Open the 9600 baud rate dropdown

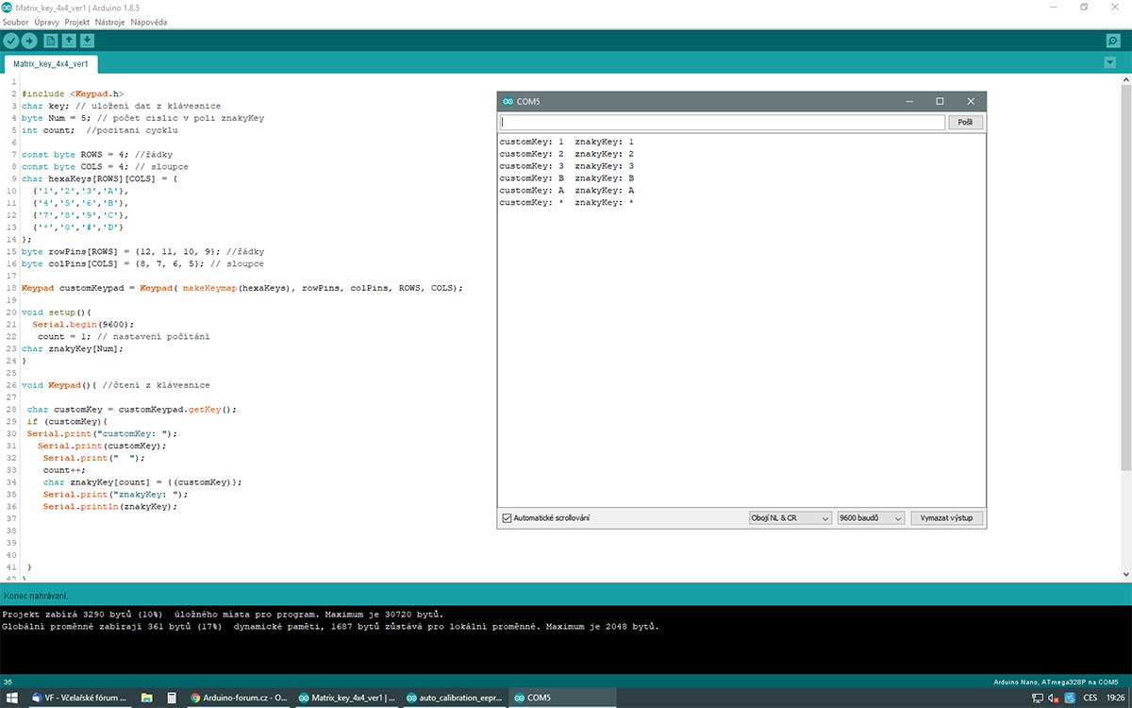pyautogui.click(x=871, y=518)
